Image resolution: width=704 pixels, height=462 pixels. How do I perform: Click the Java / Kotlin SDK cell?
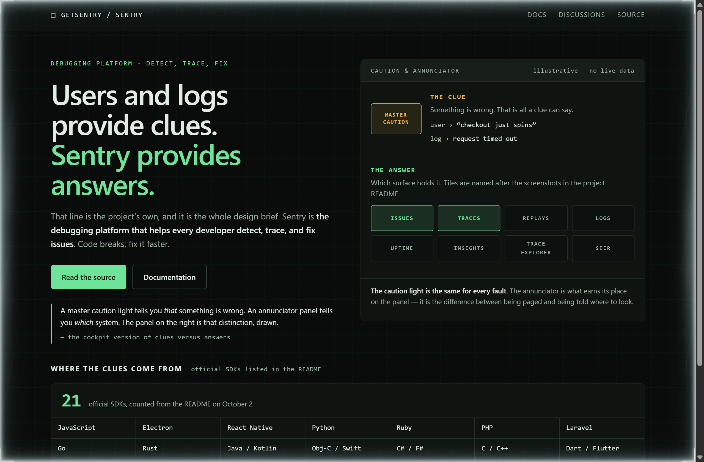[x=263, y=449]
